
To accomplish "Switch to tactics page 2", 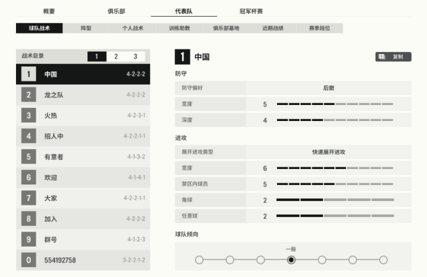I will coord(116,56).
